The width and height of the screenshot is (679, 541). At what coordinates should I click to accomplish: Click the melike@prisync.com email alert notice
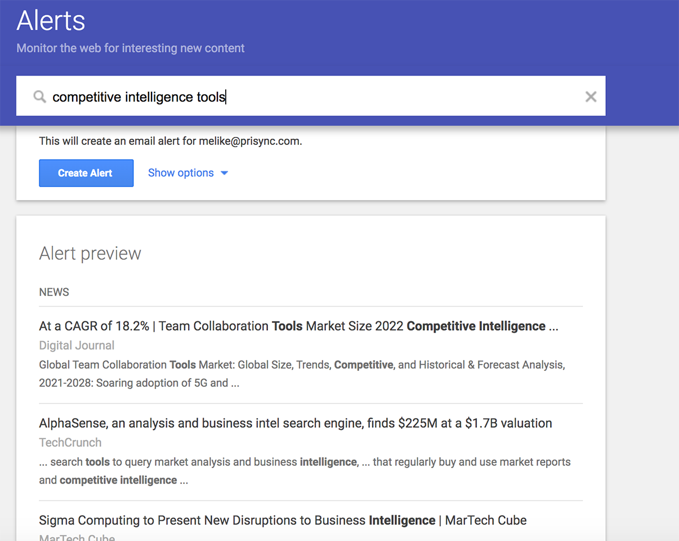pos(171,141)
